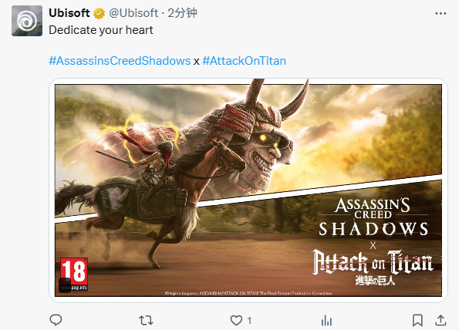459x330 pixels.
Task: Click the Assassin's Creed Shadows logo
Action: click(373, 217)
